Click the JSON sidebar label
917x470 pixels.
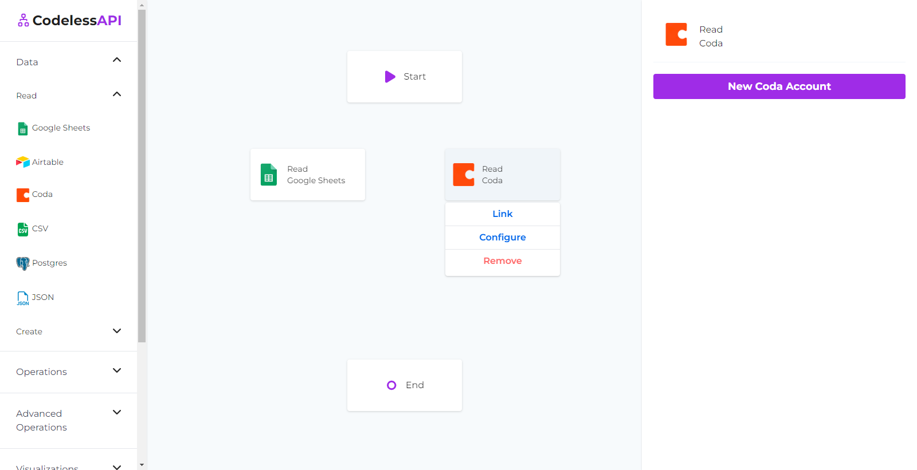point(43,297)
